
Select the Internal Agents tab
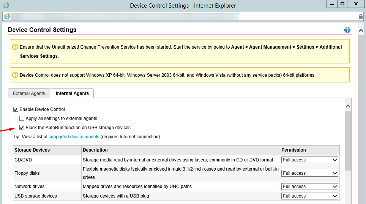(73, 93)
